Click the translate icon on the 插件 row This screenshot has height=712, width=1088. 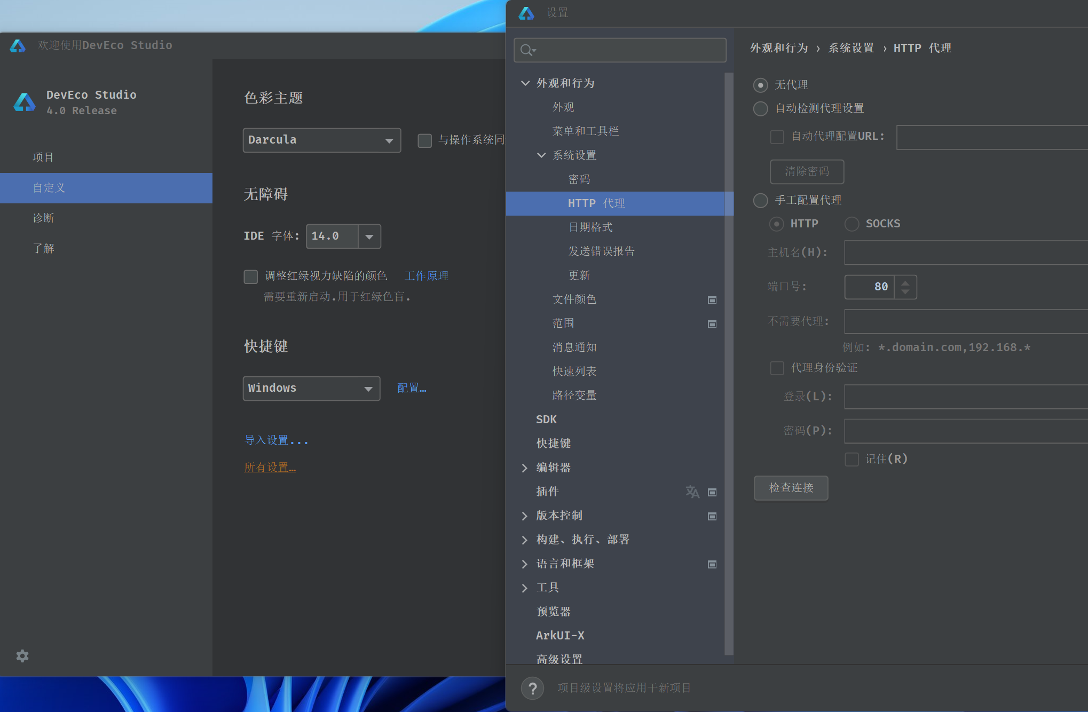coord(692,492)
